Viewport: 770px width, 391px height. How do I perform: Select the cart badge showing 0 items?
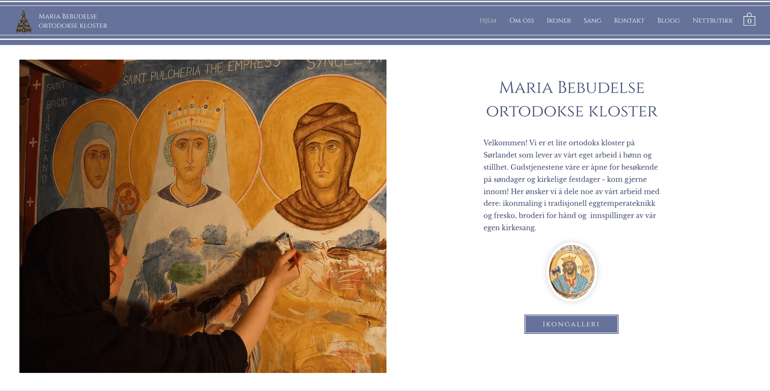[749, 21]
